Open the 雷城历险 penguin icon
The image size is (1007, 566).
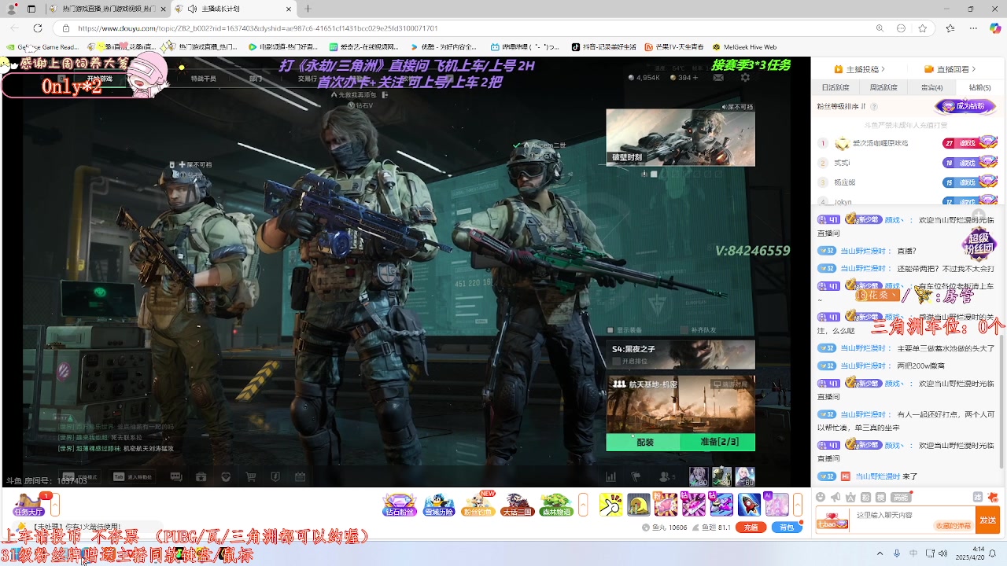point(438,505)
